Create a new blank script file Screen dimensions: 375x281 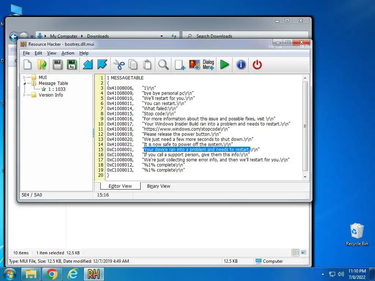pyautogui.click(x=27, y=64)
